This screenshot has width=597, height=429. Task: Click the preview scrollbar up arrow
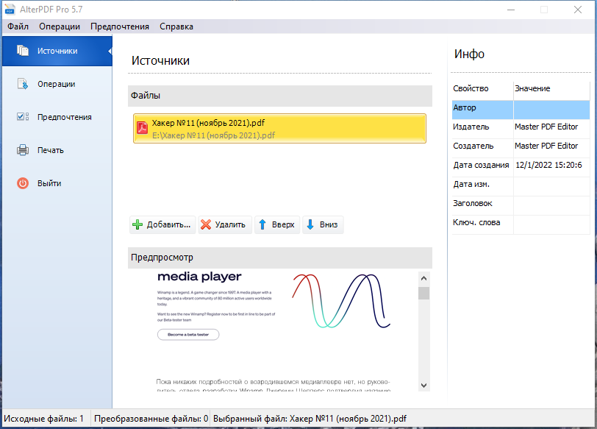pyautogui.click(x=423, y=278)
